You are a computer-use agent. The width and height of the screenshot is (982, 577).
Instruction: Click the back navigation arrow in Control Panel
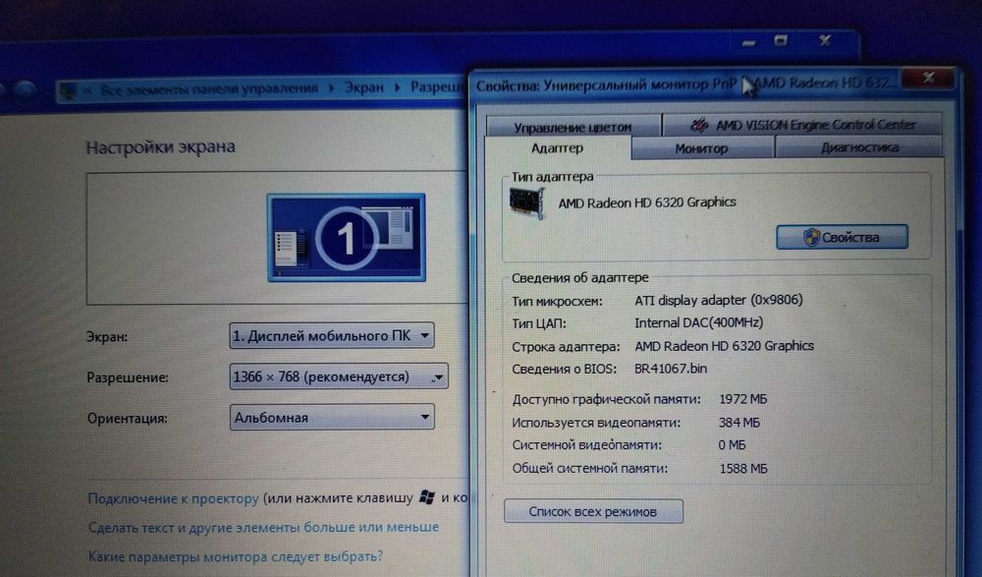3,92
